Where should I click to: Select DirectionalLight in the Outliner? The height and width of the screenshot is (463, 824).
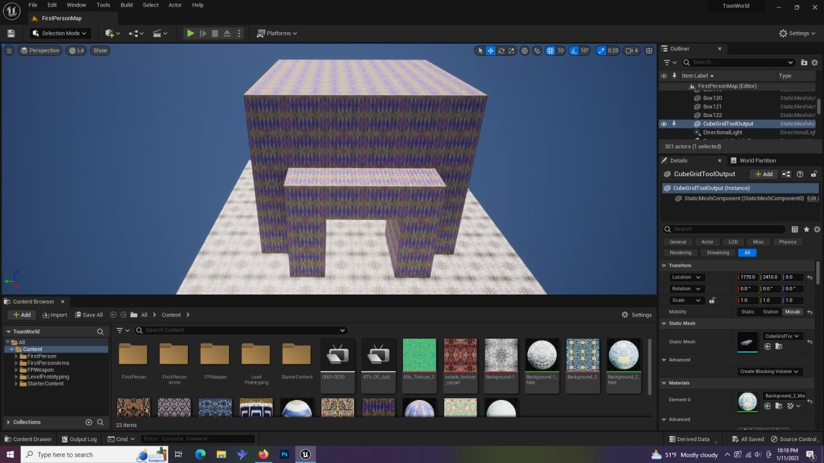pos(722,132)
